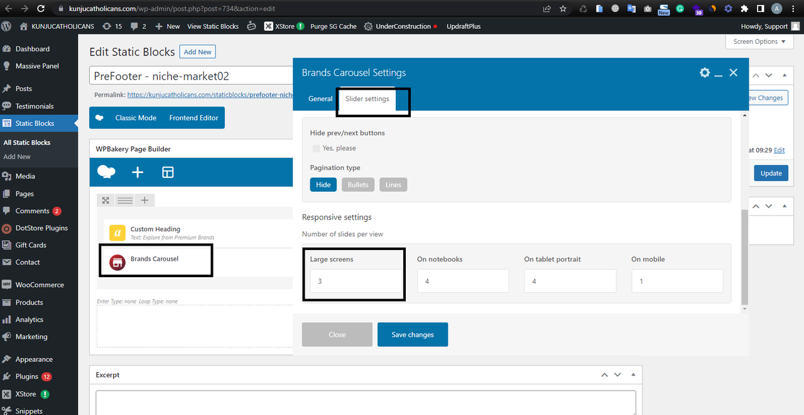The image size is (804, 415).
Task: Open the camera screenshot extension
Action: [648, 9]
